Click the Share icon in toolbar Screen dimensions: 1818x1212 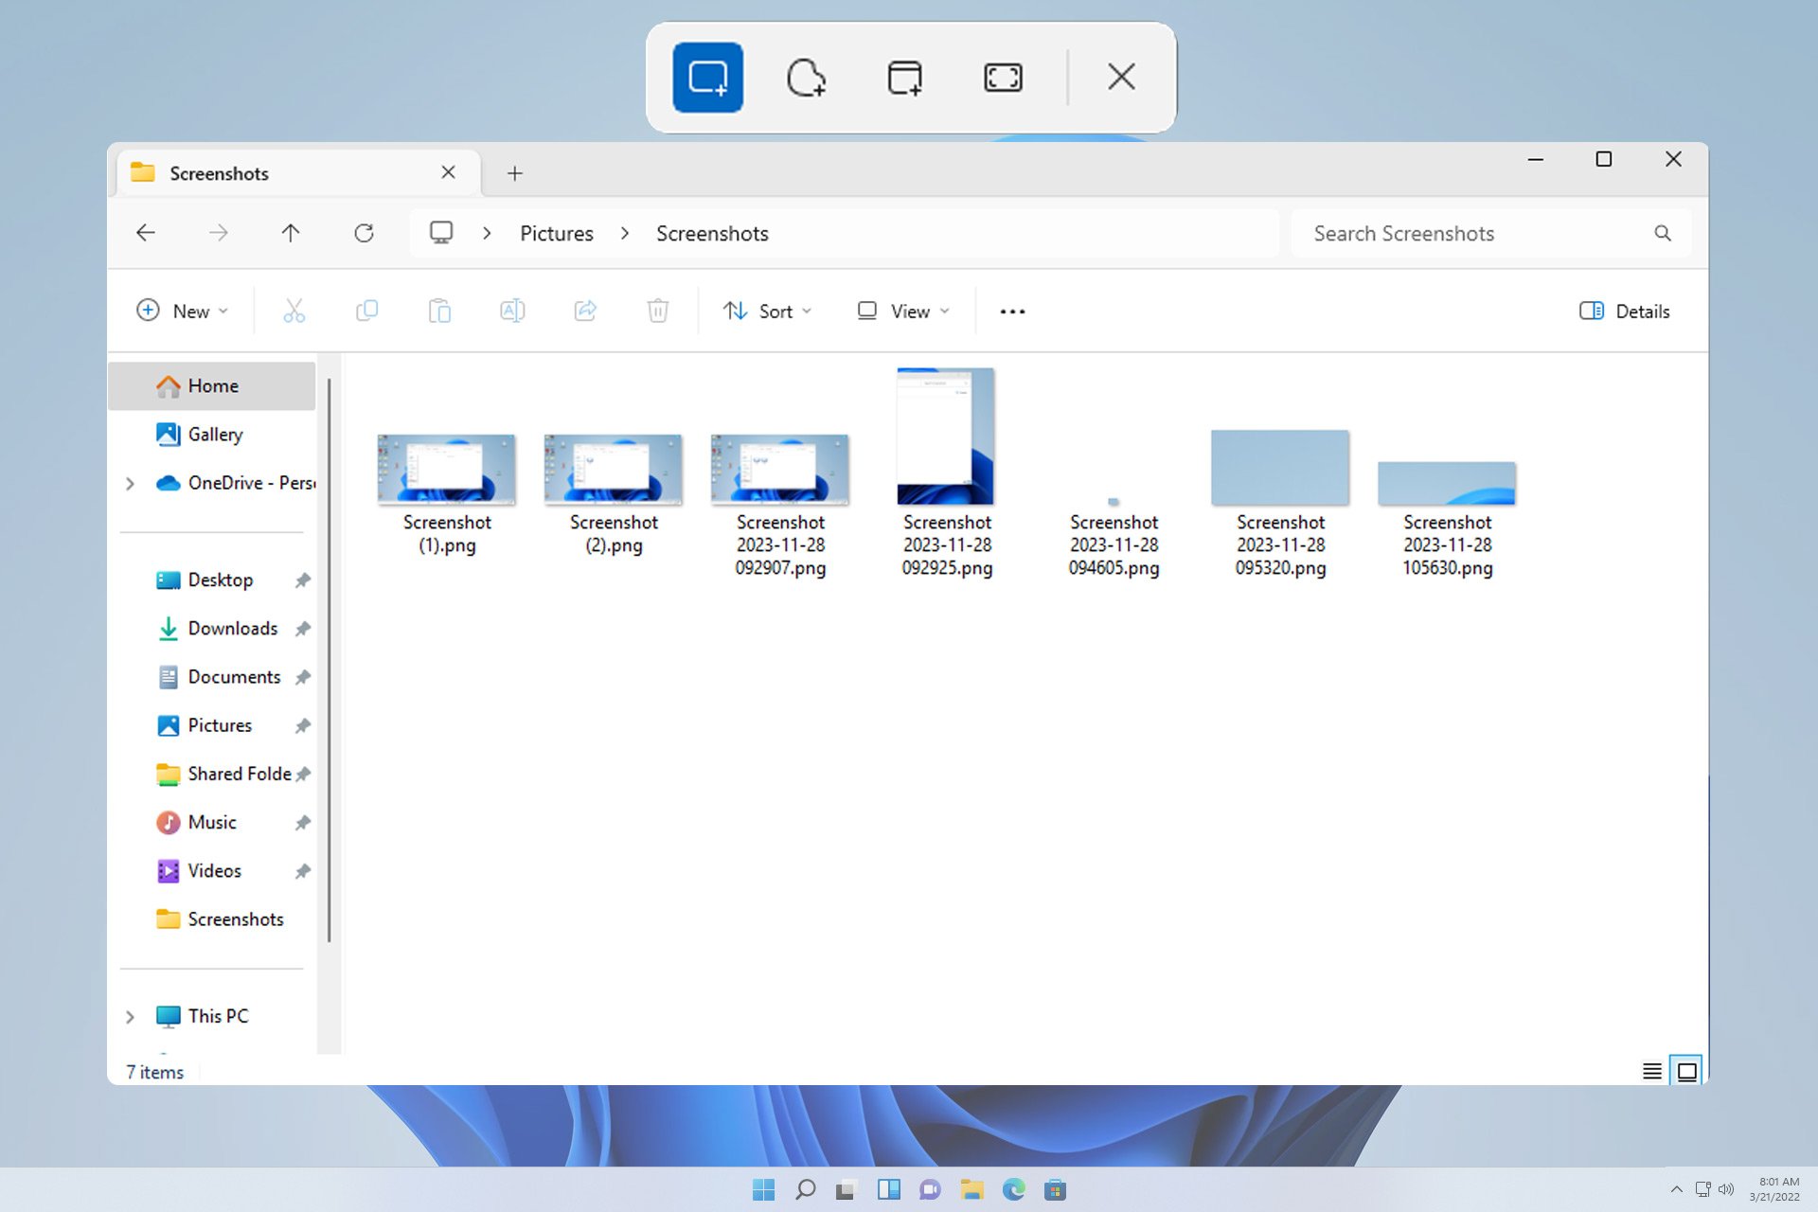pyautogui.click(x=585, y=311)
